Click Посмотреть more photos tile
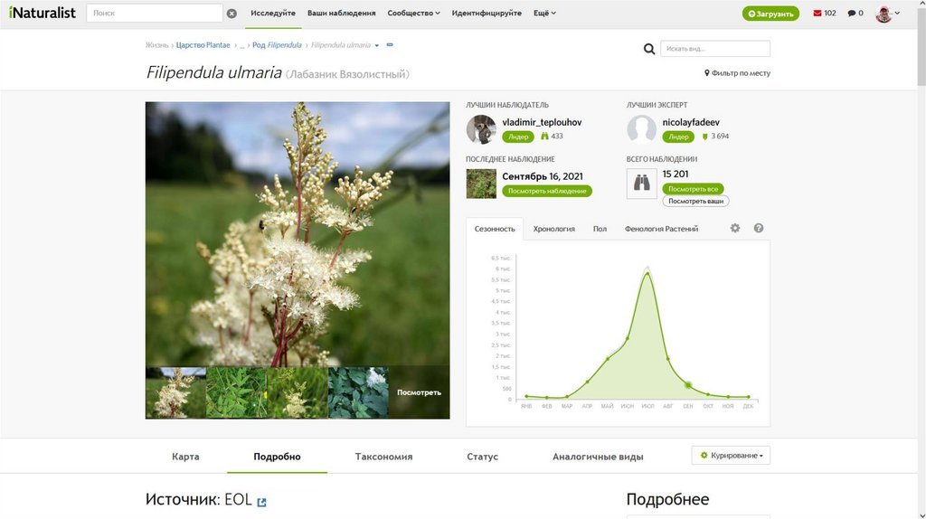This screenshot has width=926, height=519. click(419, 392)
